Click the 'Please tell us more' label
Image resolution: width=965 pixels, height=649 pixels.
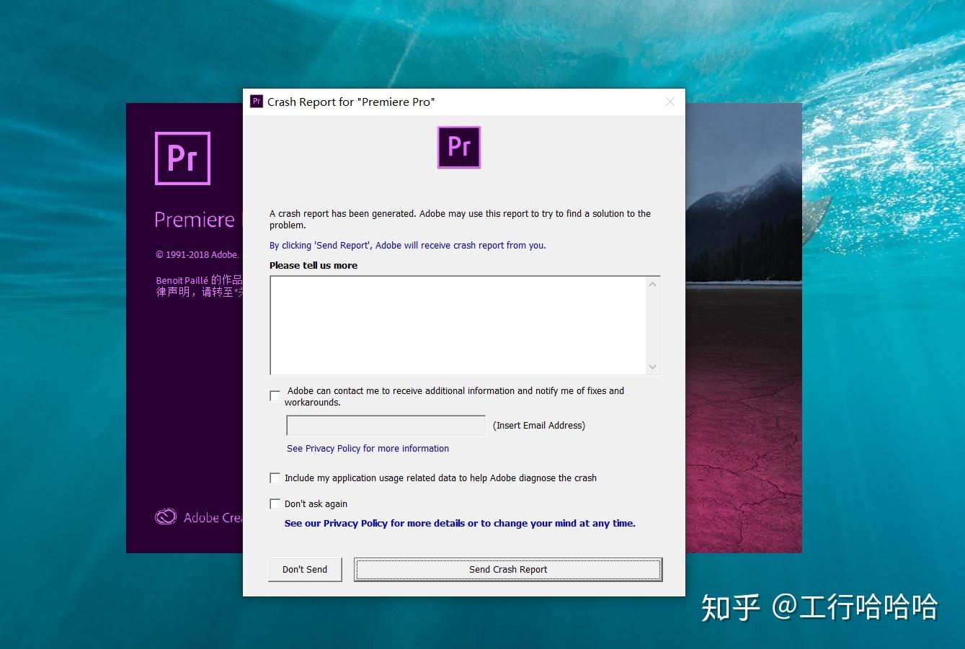(x=313, y=265)
